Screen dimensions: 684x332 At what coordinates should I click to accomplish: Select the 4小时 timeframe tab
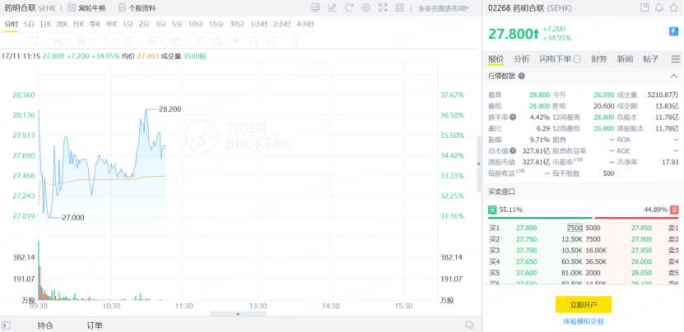[x=305, y=25]
